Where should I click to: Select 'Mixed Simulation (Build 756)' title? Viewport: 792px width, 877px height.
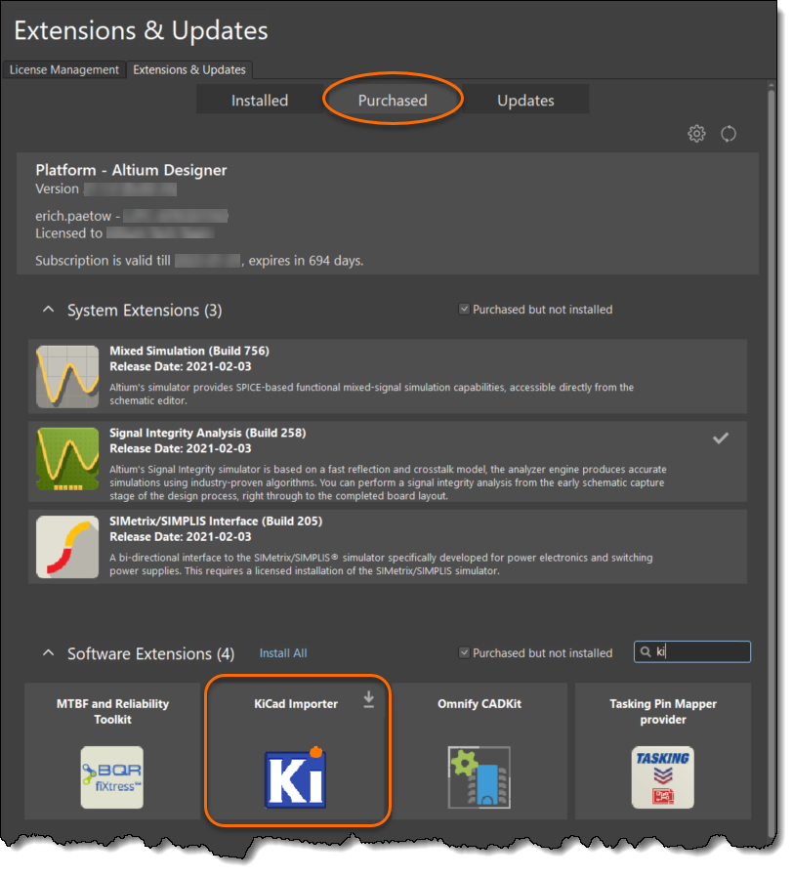189,351
